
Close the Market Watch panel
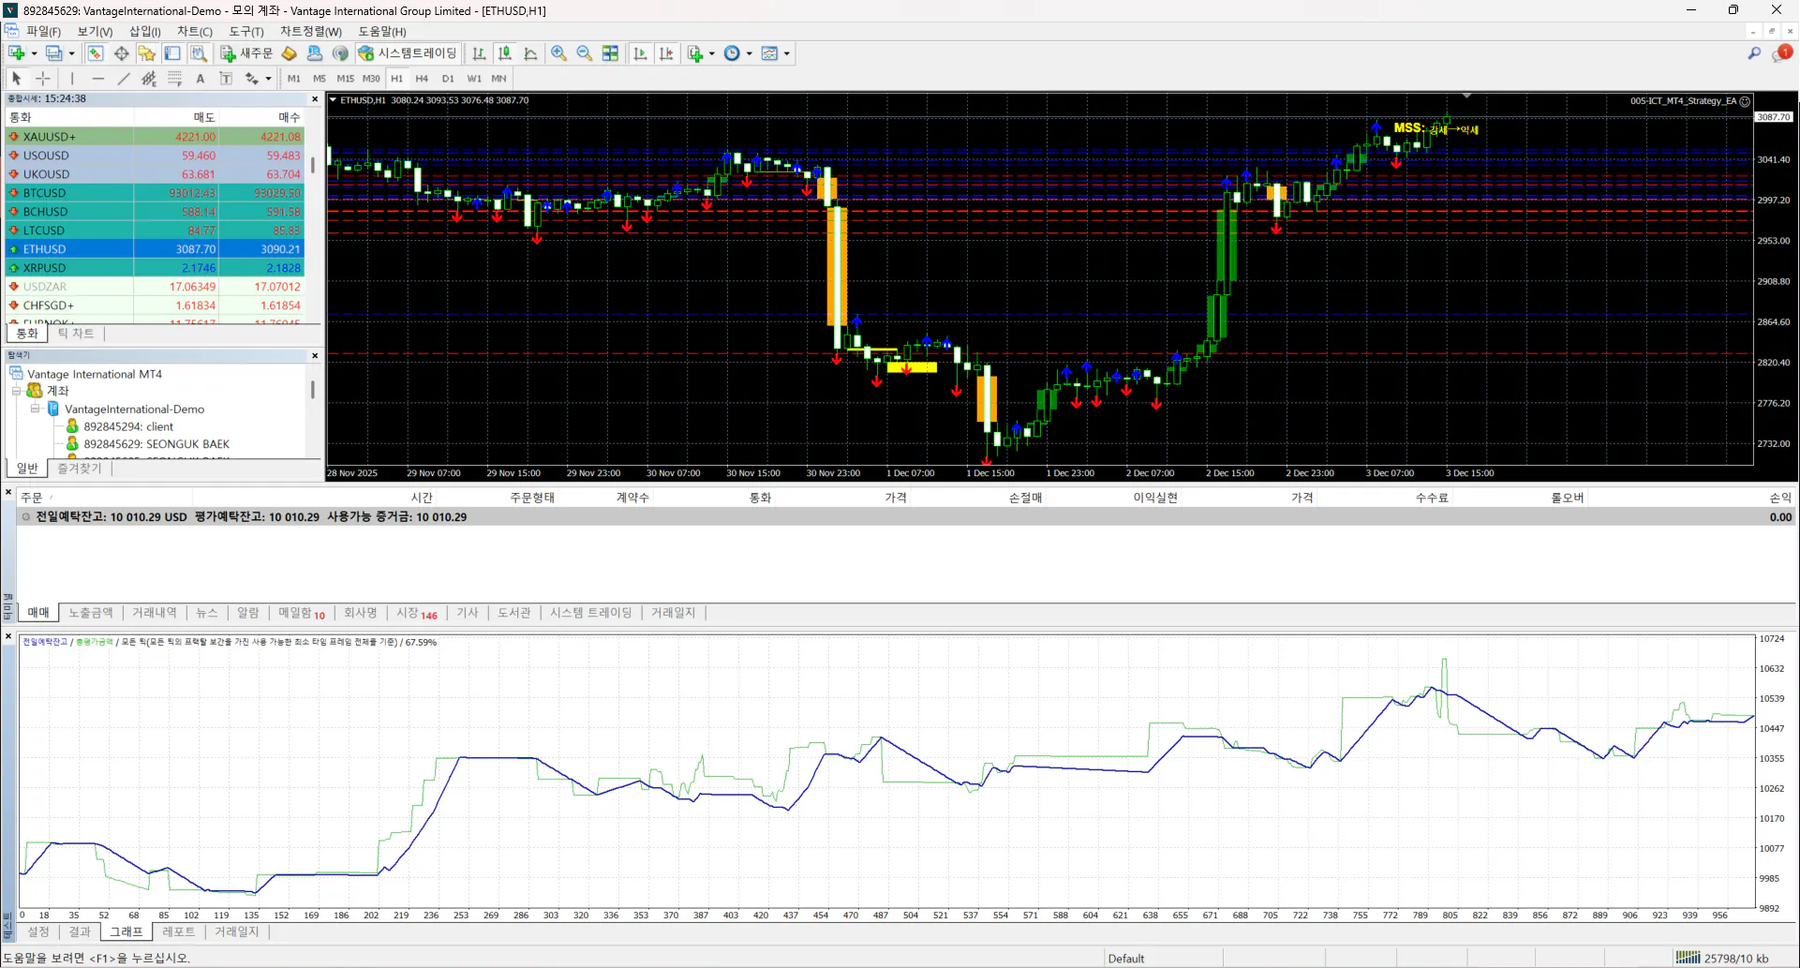(315, 99)
